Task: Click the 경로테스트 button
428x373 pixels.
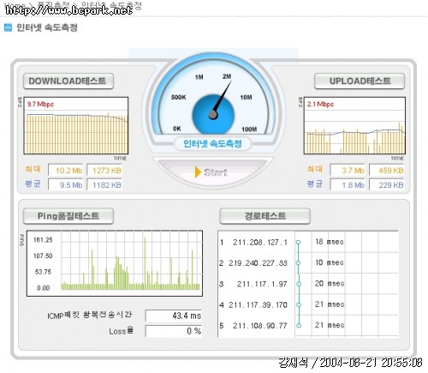Action: pyautogui.click(x=265, y=216)
